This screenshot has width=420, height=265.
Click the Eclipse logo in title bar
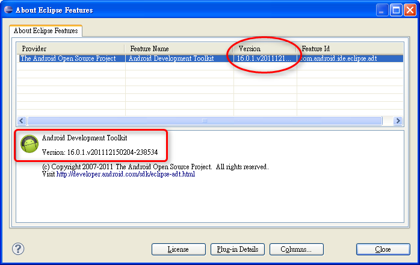click(x=8, y=10)
